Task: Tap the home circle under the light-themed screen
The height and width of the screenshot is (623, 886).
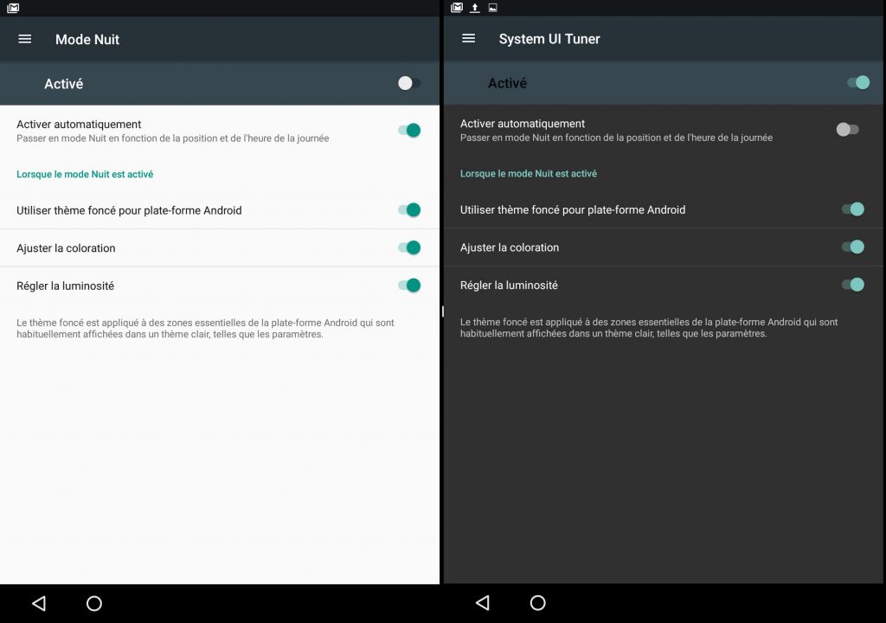Action: pos(94,603)
